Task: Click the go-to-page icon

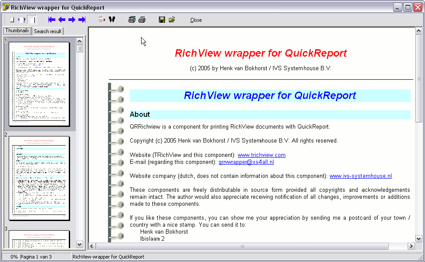Action: 102,20
